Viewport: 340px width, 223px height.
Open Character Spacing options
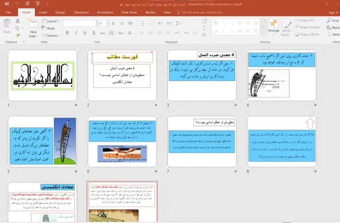click(112, 33)
